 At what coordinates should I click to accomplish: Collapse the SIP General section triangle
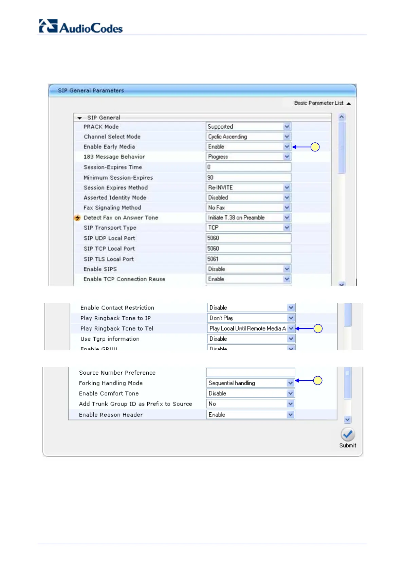[79, 118]
